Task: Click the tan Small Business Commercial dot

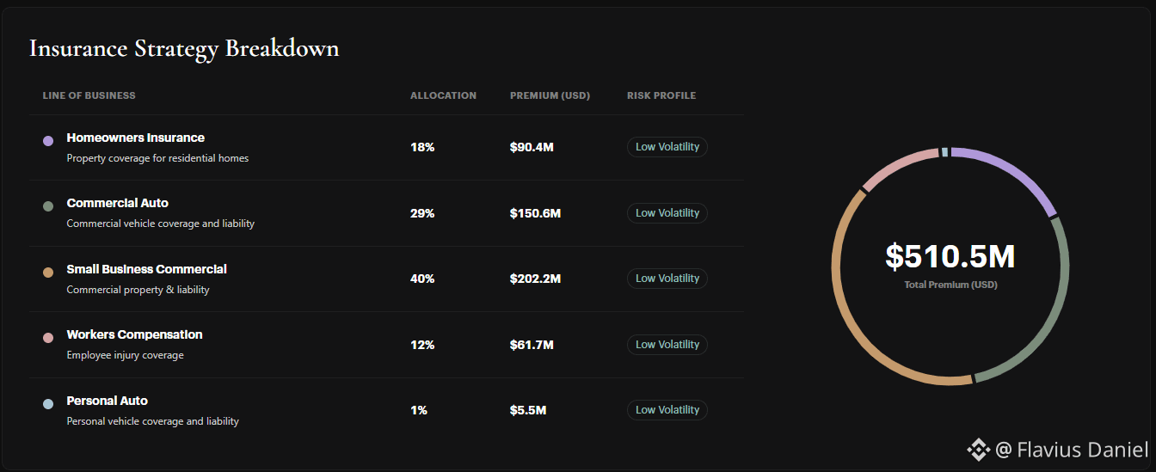Action: tap(48, 273)
